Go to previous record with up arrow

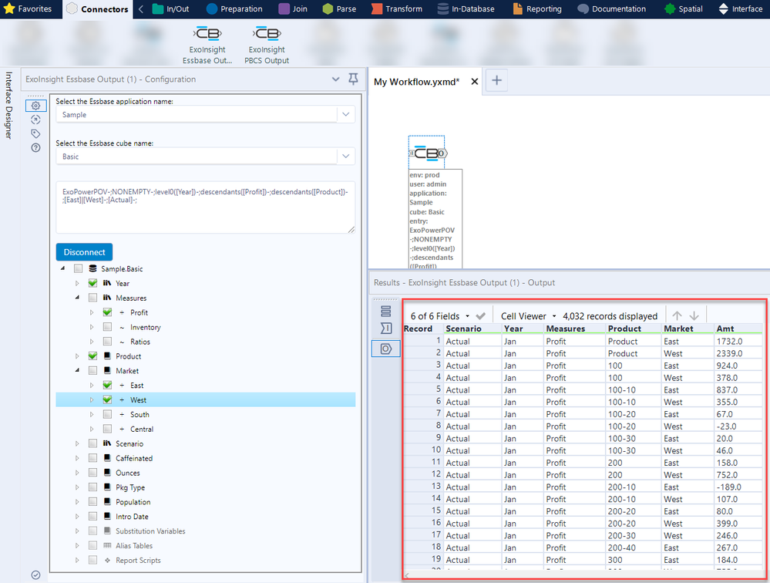coord(678,316)
